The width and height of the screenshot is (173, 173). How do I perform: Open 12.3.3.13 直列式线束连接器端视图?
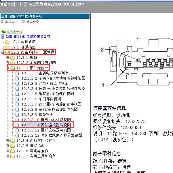point(52,136)
